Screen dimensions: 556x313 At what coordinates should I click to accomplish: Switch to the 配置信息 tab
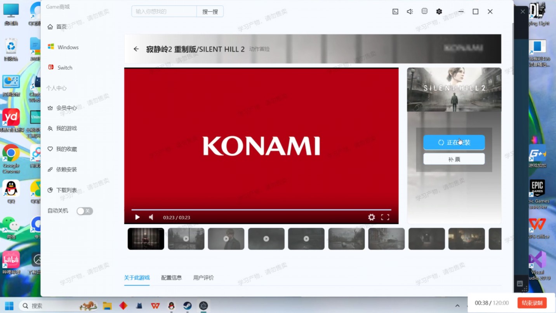pos(171,278)
